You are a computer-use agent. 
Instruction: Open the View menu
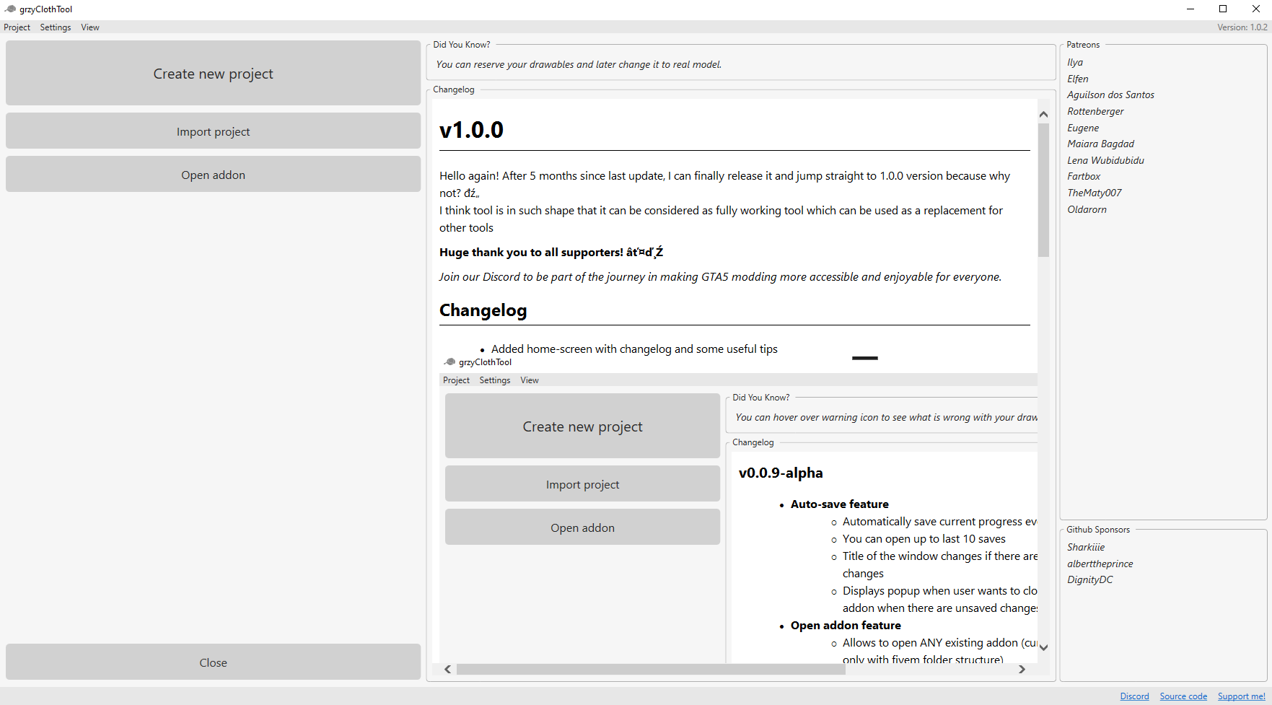point(89,27)
